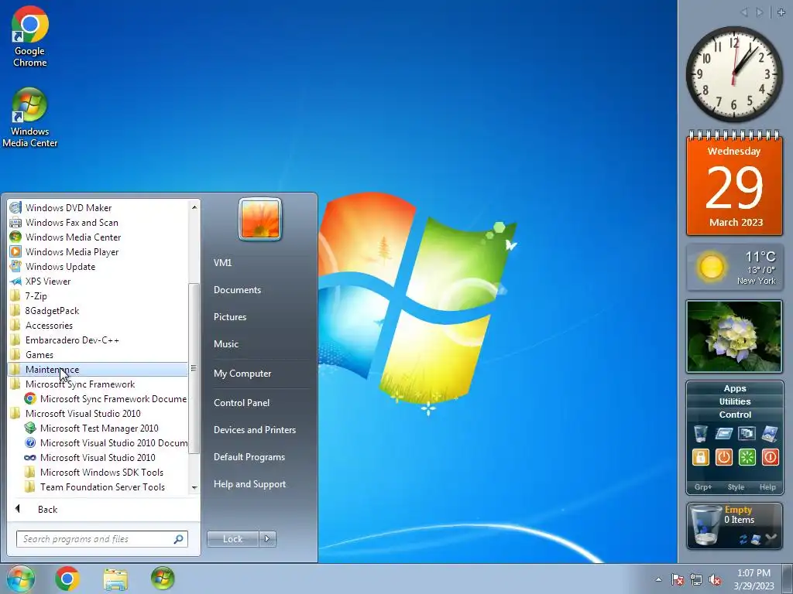Click the flower slideshow gadget picture
Image resolution: width=793 pixels, height=594 pixels.
[x=734, y=336]
